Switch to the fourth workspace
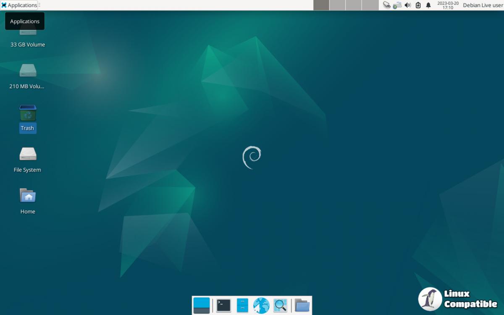504x315 pixels. (370, 5)
